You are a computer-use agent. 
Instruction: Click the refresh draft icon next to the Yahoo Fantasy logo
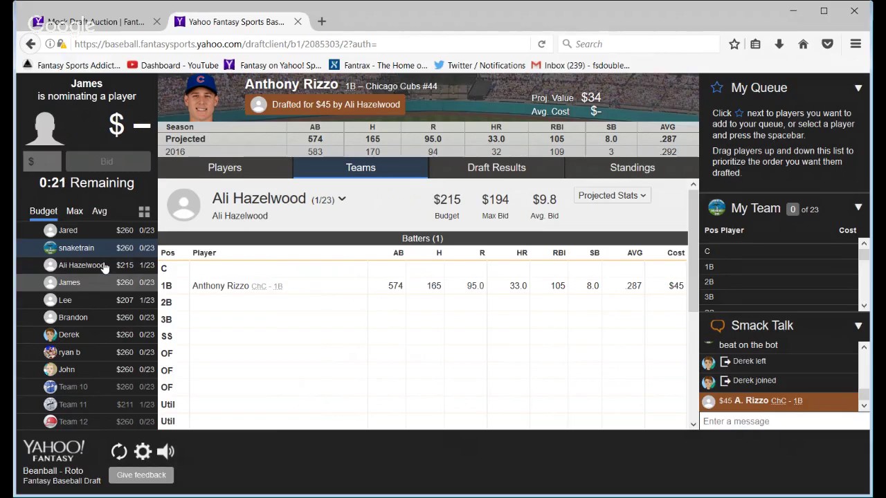click(119, 452)
